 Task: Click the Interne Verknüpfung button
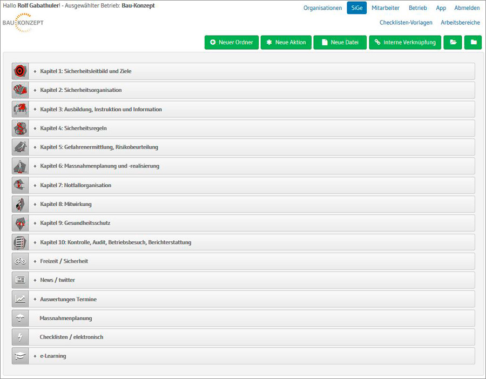[x=405, y=43]
